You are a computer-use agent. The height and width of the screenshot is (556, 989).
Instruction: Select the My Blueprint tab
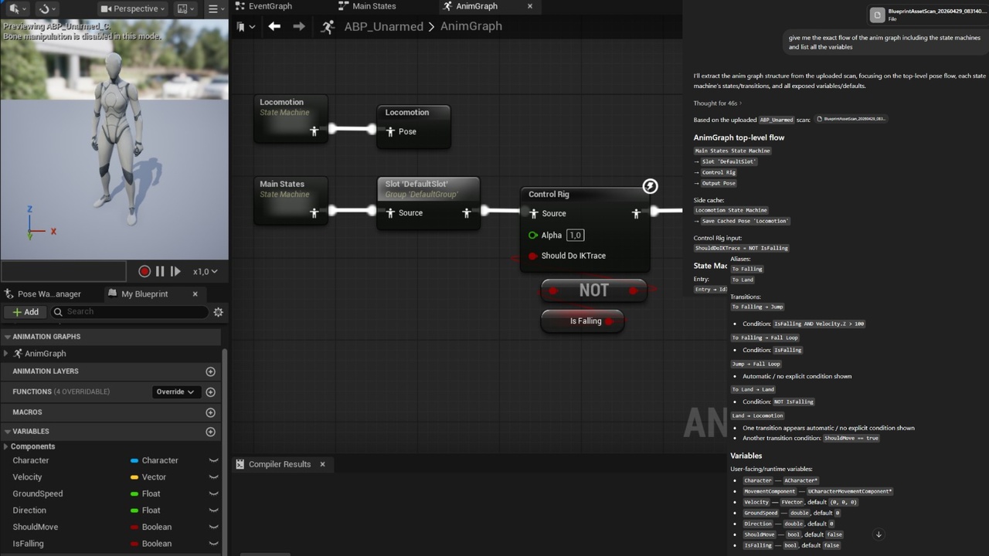tap(144, 293)
